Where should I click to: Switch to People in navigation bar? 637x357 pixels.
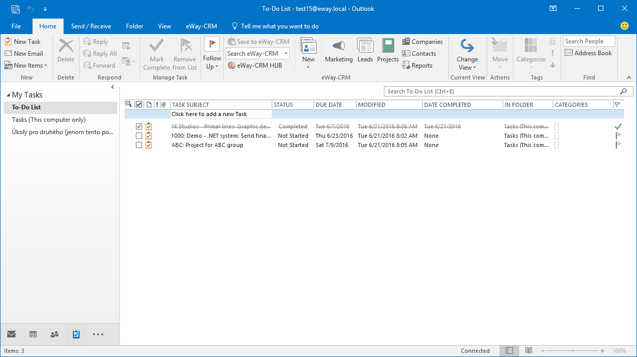click(x=55, y=334)
